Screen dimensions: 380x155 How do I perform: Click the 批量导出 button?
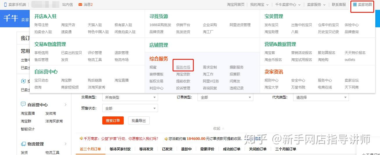(x=139, y=120)
